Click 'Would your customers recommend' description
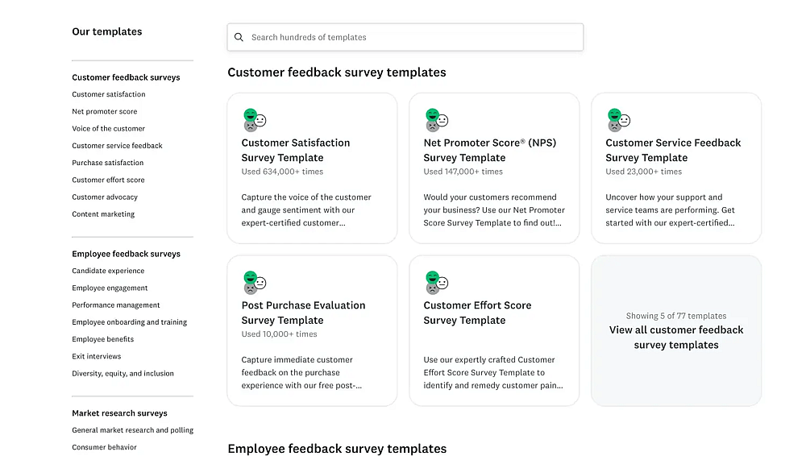Screen dimensions: 806x456 click(x=494, y=209)
